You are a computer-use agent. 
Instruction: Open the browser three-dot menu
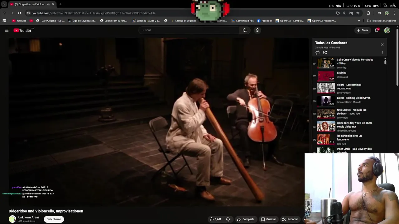[x=395, y=13]
